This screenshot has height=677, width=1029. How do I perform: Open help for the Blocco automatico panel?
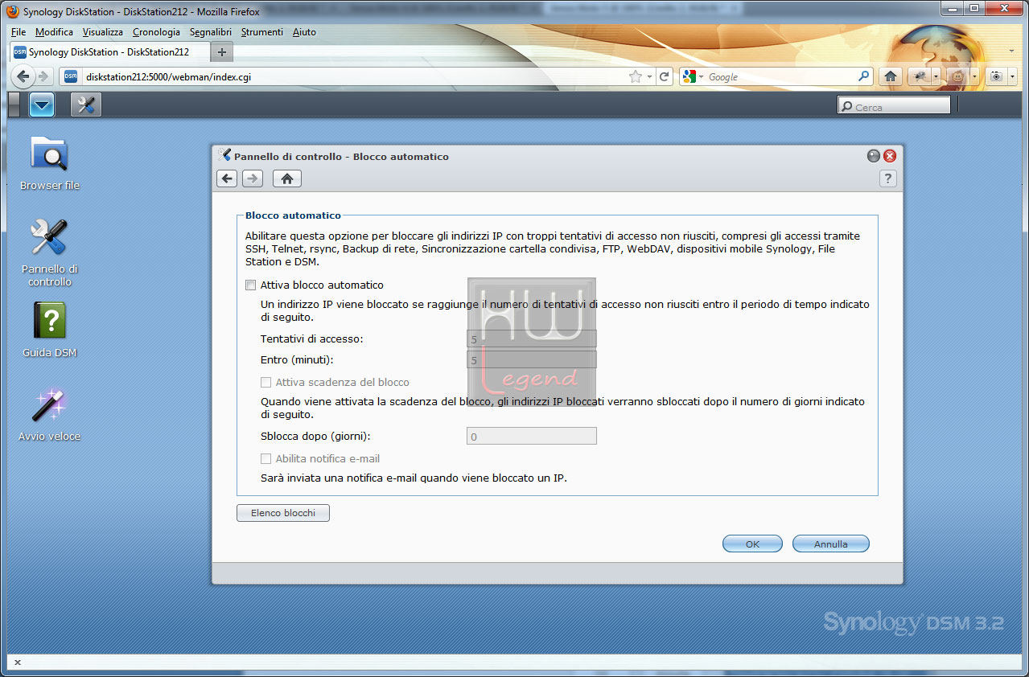pos(888,178)
